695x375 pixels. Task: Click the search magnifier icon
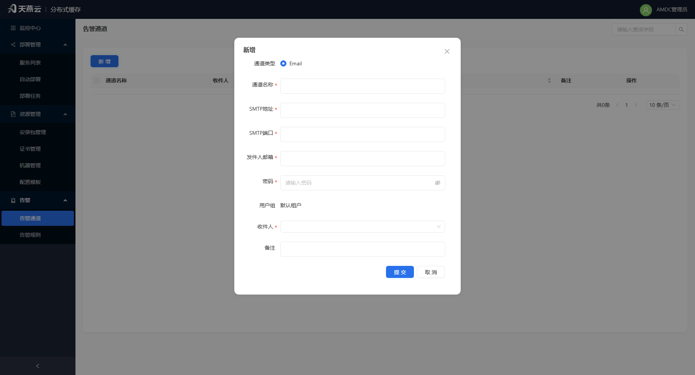(681, 29)
